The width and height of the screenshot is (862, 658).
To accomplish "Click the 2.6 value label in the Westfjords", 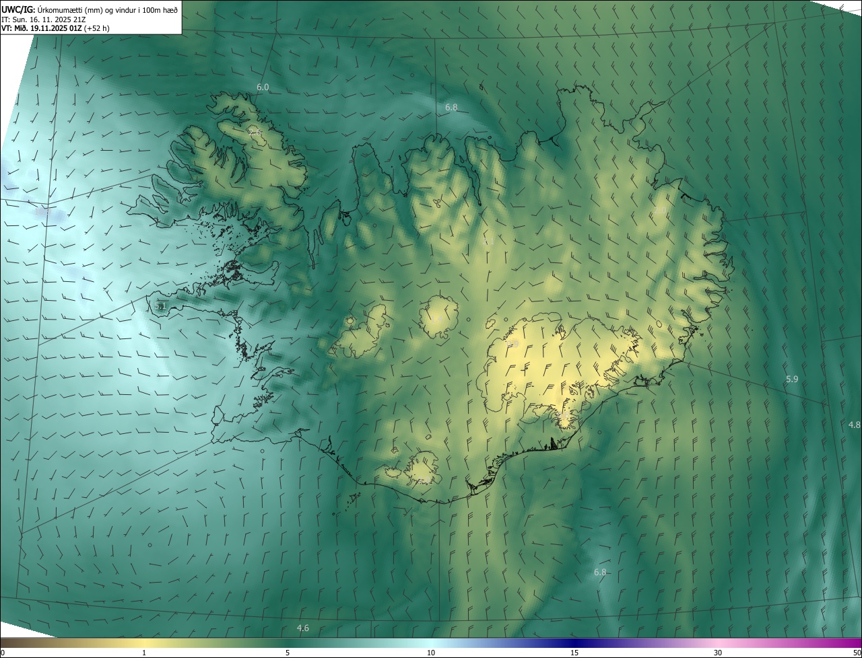I will click(x=255, y=133).
